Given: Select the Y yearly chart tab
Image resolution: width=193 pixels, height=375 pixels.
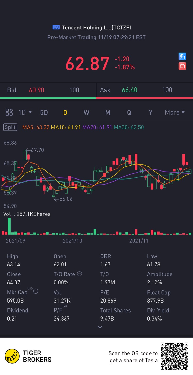Looking at the screenshot, I should (x=151, y=112).
